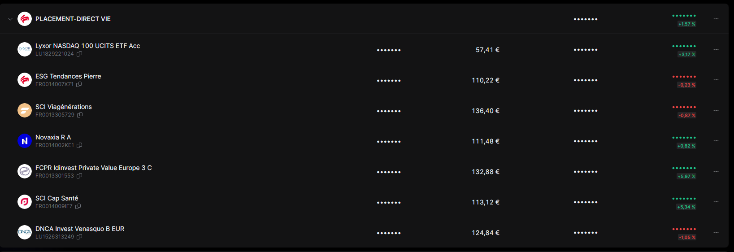This screenshot has height=252, width=734.
Task: Copy ISIN of ESG Tendances Pierre
Action: coord(79,84)
